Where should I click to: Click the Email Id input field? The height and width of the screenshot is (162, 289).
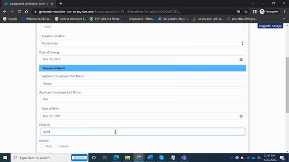point(143,132)
